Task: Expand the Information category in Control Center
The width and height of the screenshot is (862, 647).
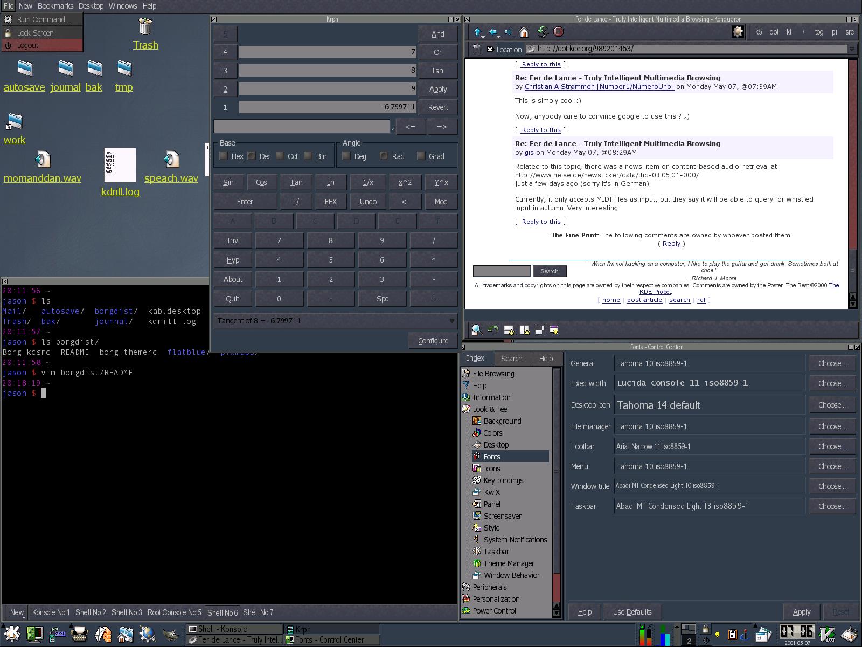Action: tap(486, 397)
